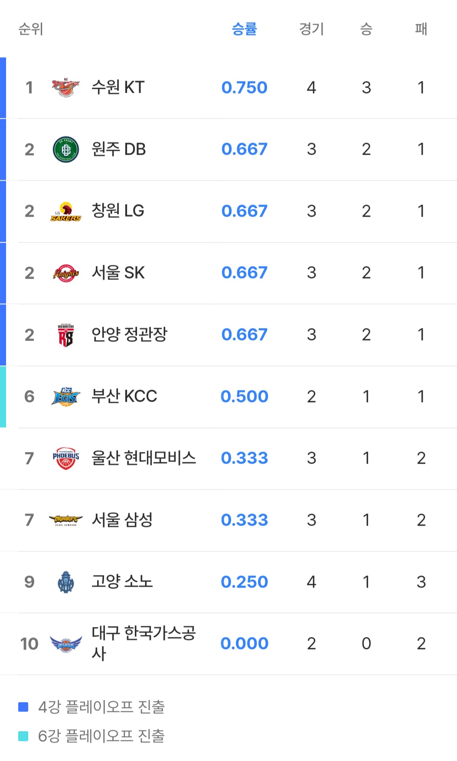Image resolution: width=457 pixels, height=761 pixels.
Task: Click the 안양 정관장 Red Boosters logo
Action: coord(66,335)
